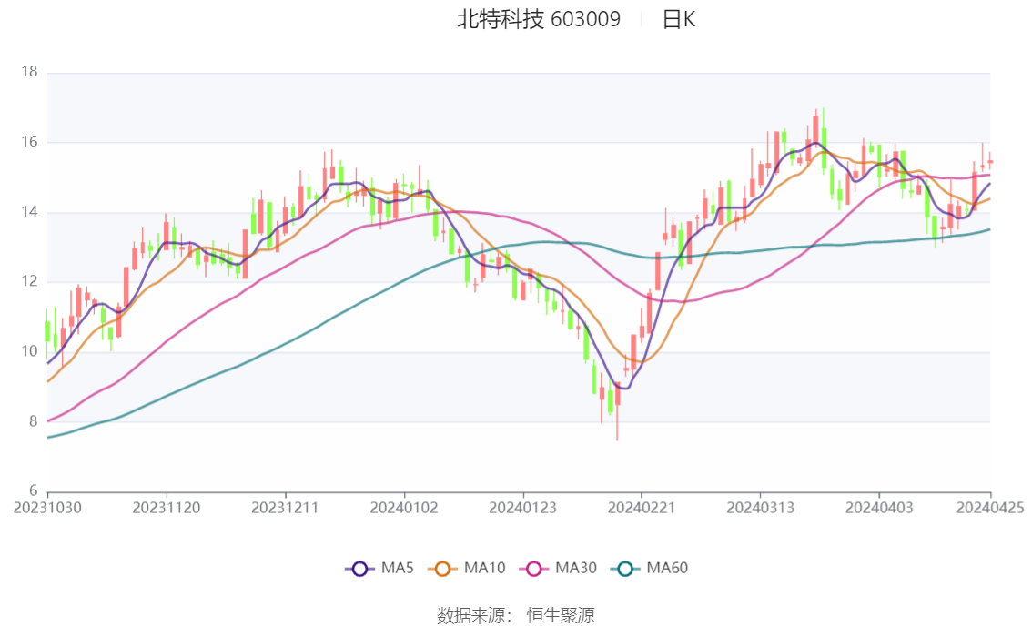Click the x-axis date 20231120

coord(167,508)
